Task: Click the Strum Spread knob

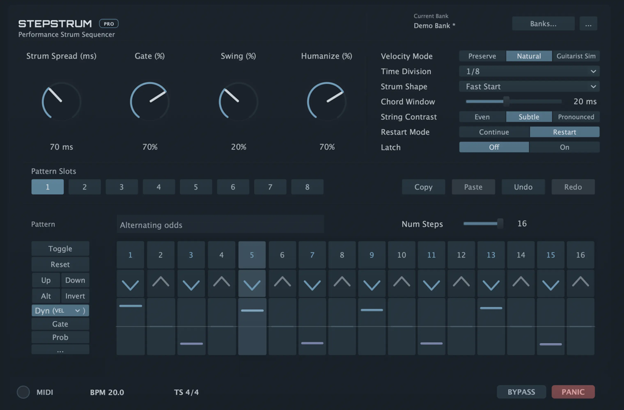Action: [x=62, y=101]
